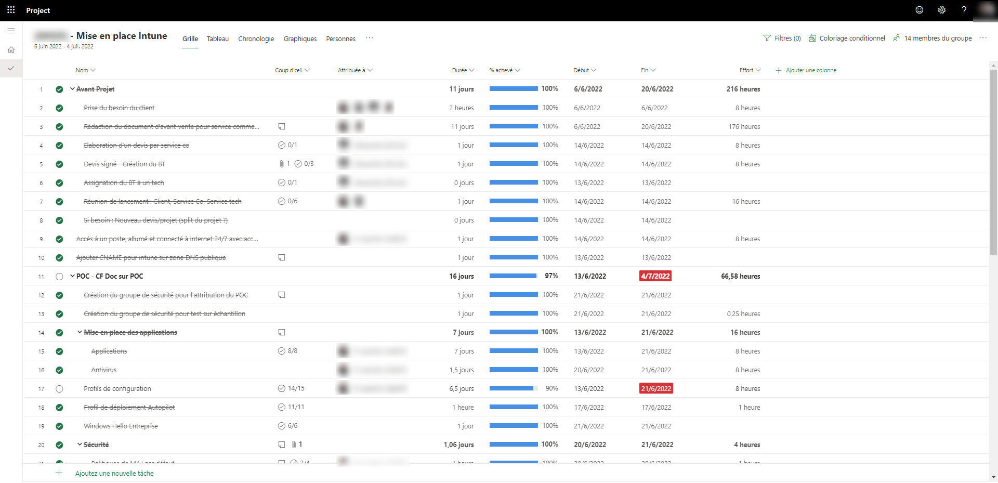Open the checklist 0/6 on Réunion de lancement row
The width and height of the screenshot is (998, 483).
287,201
